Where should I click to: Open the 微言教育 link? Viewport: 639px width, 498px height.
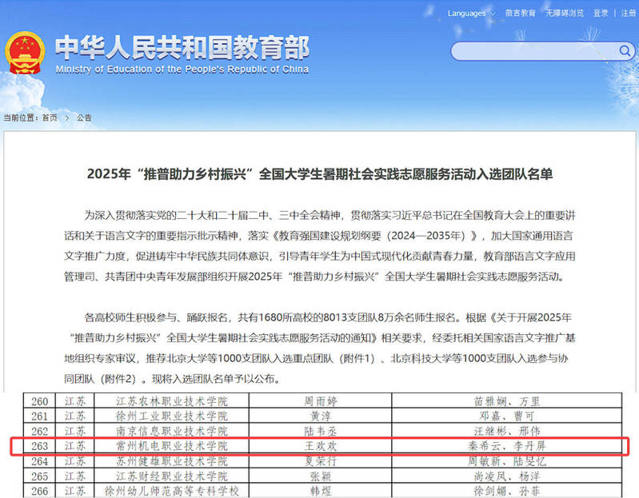(x=521, y=13)
